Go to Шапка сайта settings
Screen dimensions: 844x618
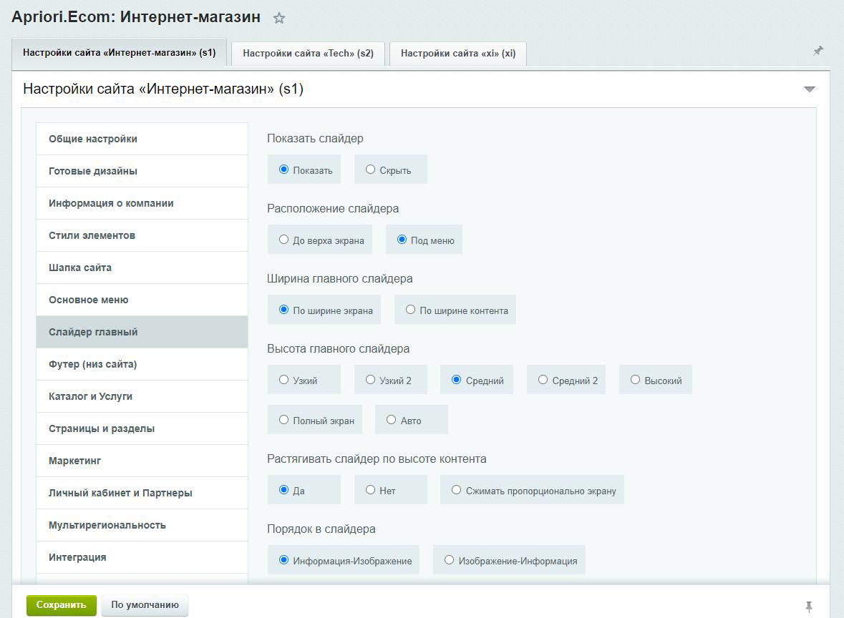tap(142, 268)
